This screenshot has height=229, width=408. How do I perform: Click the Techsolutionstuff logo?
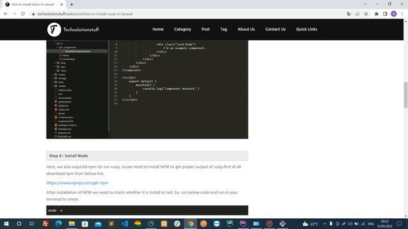[73, 29]
